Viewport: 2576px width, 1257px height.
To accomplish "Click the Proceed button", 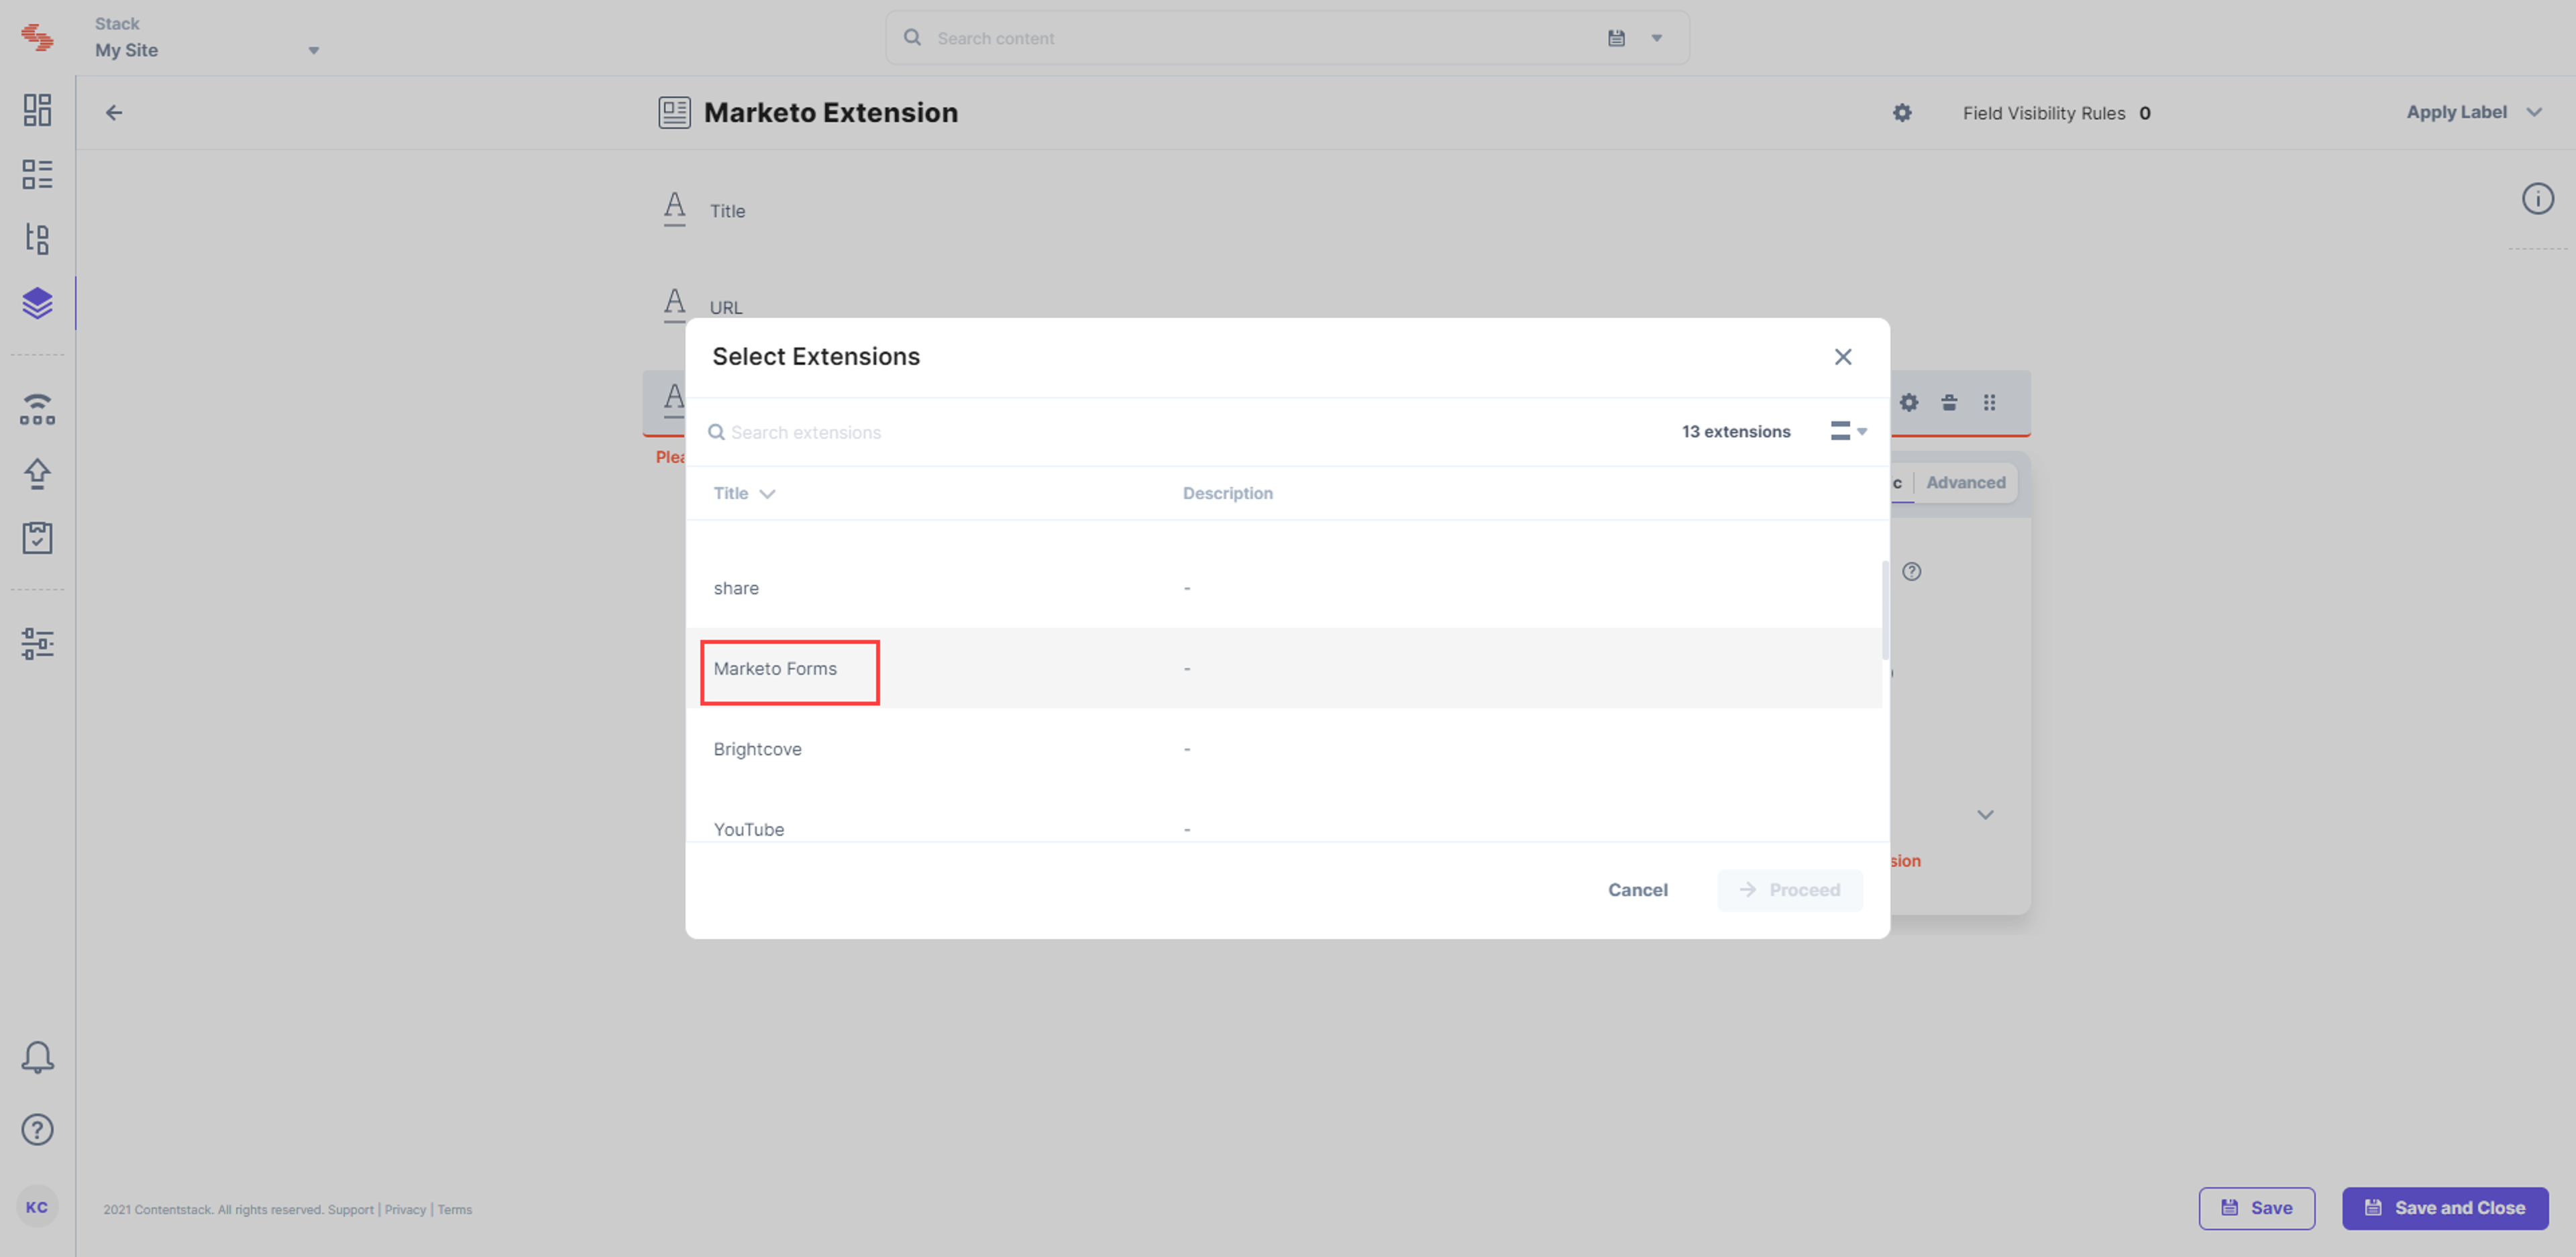I will click(x=1789, y=890).
